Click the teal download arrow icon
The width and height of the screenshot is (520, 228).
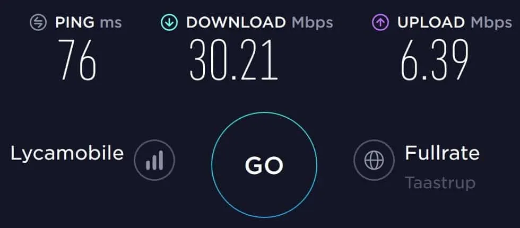point(169,22)
